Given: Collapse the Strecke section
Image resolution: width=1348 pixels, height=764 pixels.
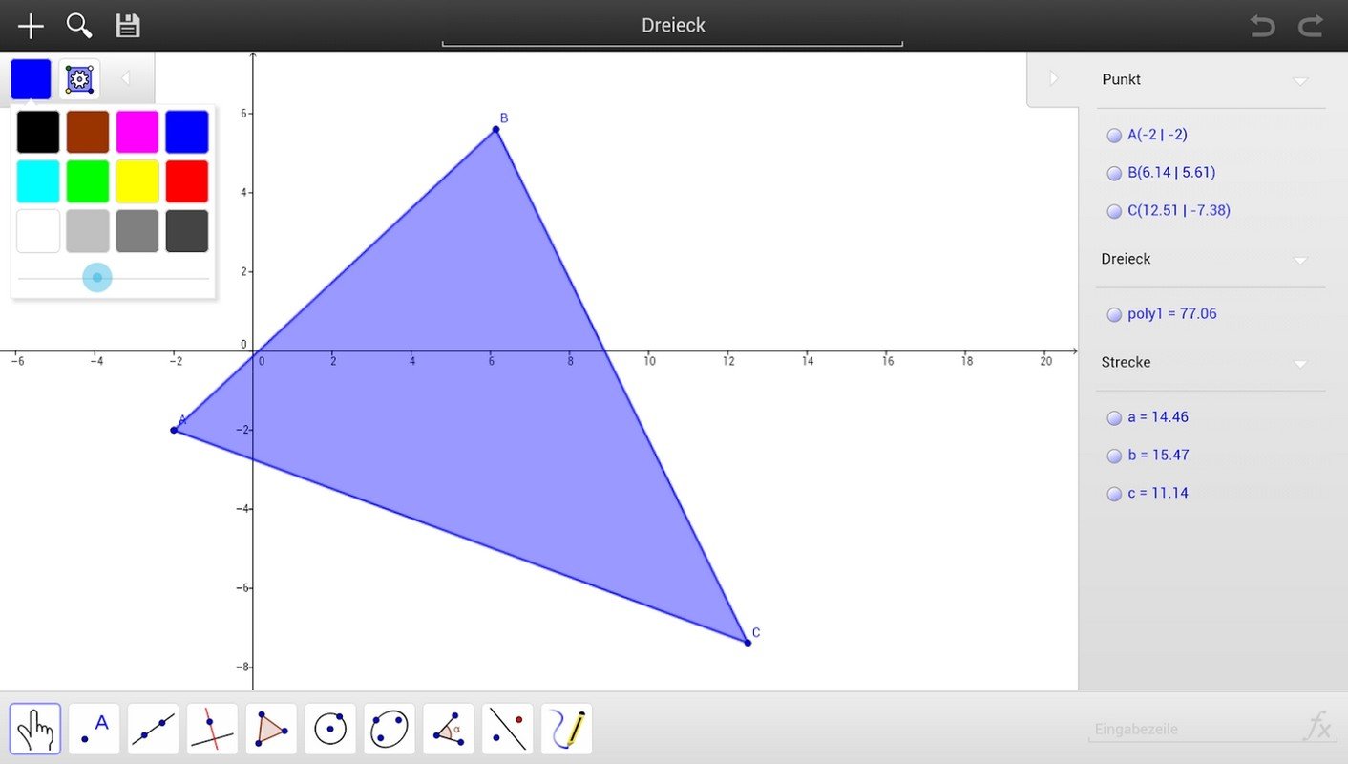Looking at the screenshot, I should pos(1300,364).
